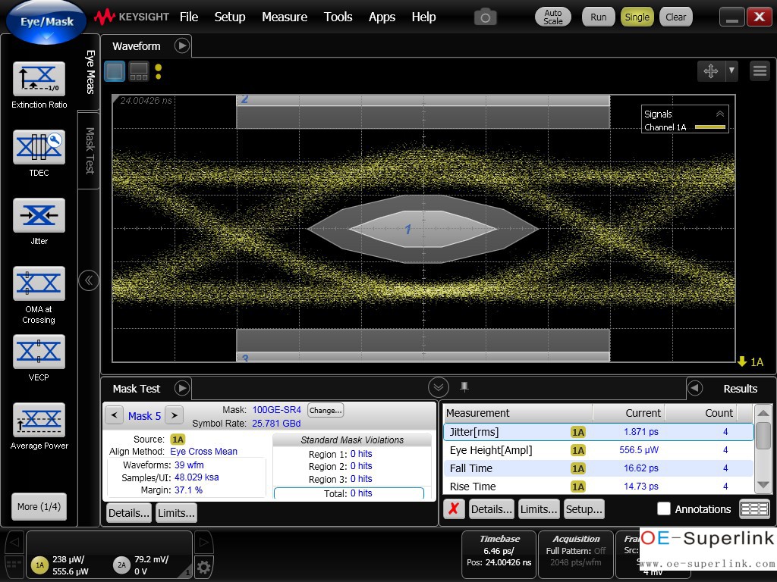This screenshot has width=777, height=582.
Task: Click the yellow Channel 1A color swatch
Action: pos(710,127)
